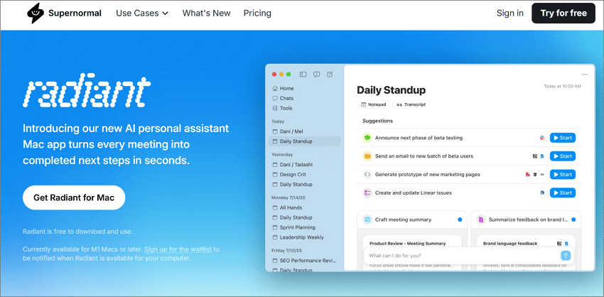The image size is (604, 297).
Task: Switch to the Notepad tab
Action: pyautogui.click(x=373, y=104)
